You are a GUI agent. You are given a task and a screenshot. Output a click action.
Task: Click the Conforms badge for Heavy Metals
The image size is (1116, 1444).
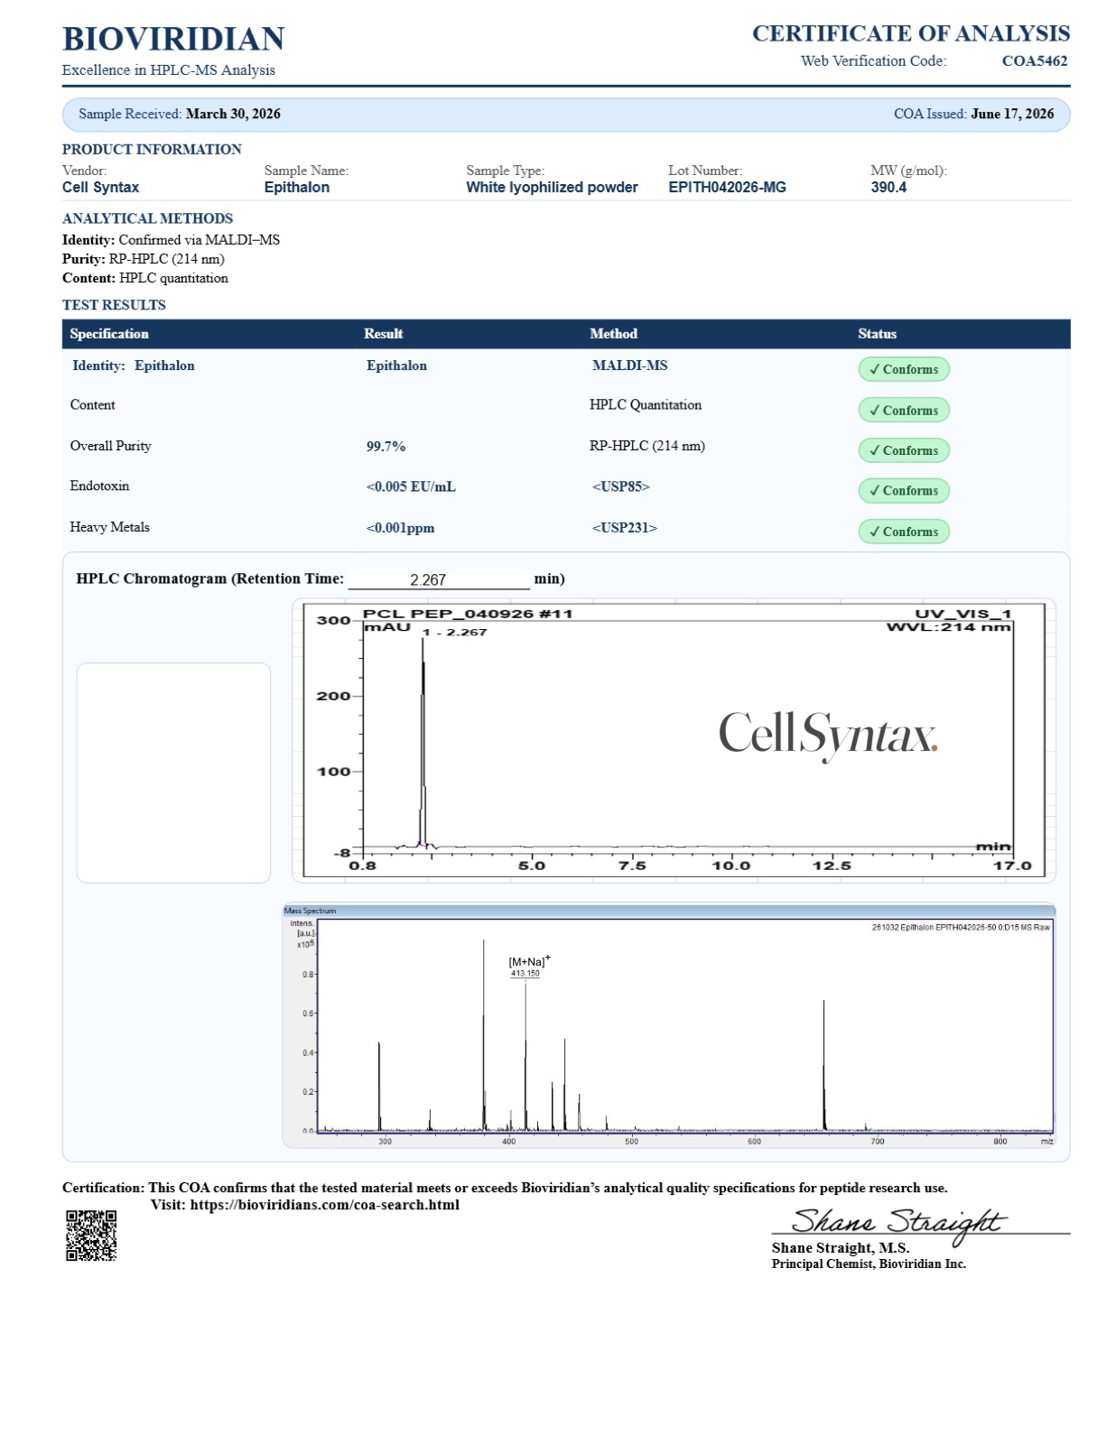(904, 532)
